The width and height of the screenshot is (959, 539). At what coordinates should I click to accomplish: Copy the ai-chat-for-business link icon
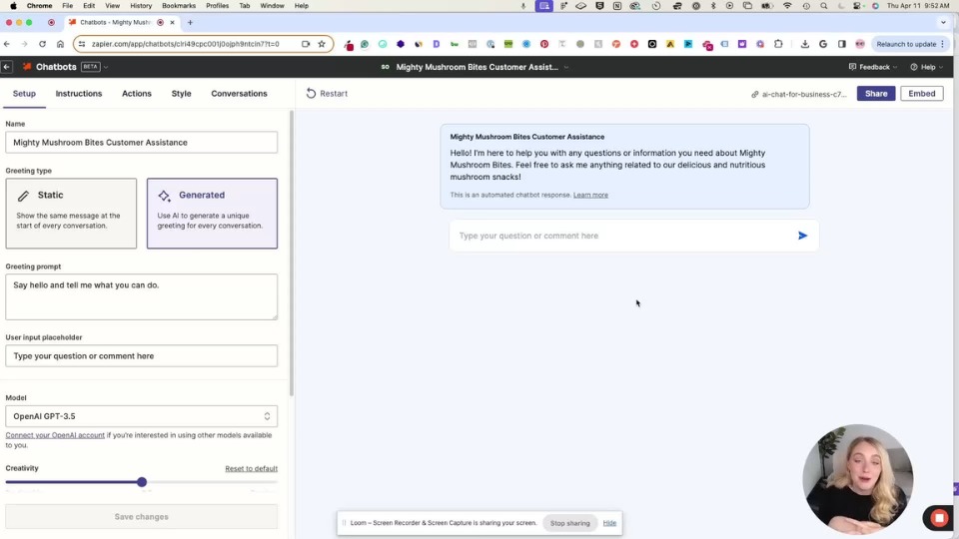pyautogui.click(x=755, y=94)
